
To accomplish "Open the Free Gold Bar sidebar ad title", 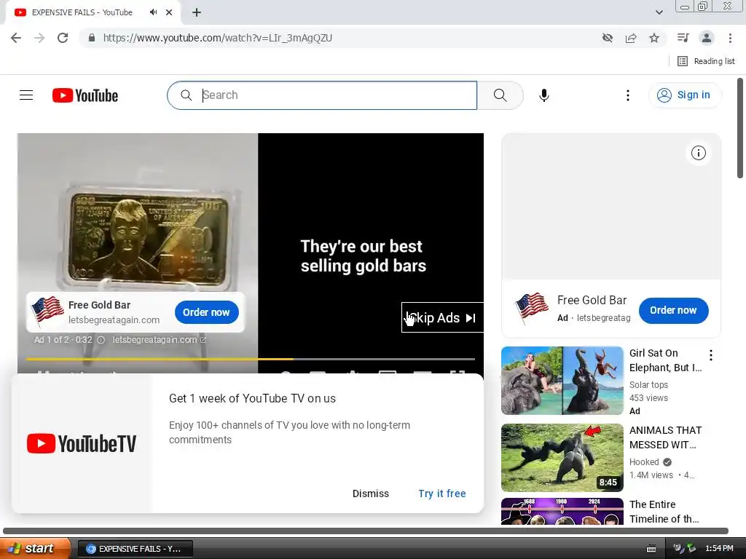I will (592, 301).
